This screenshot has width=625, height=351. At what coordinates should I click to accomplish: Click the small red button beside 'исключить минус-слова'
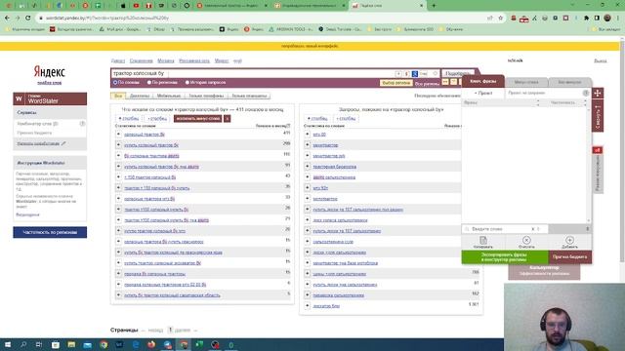click(x=227, y=119)
